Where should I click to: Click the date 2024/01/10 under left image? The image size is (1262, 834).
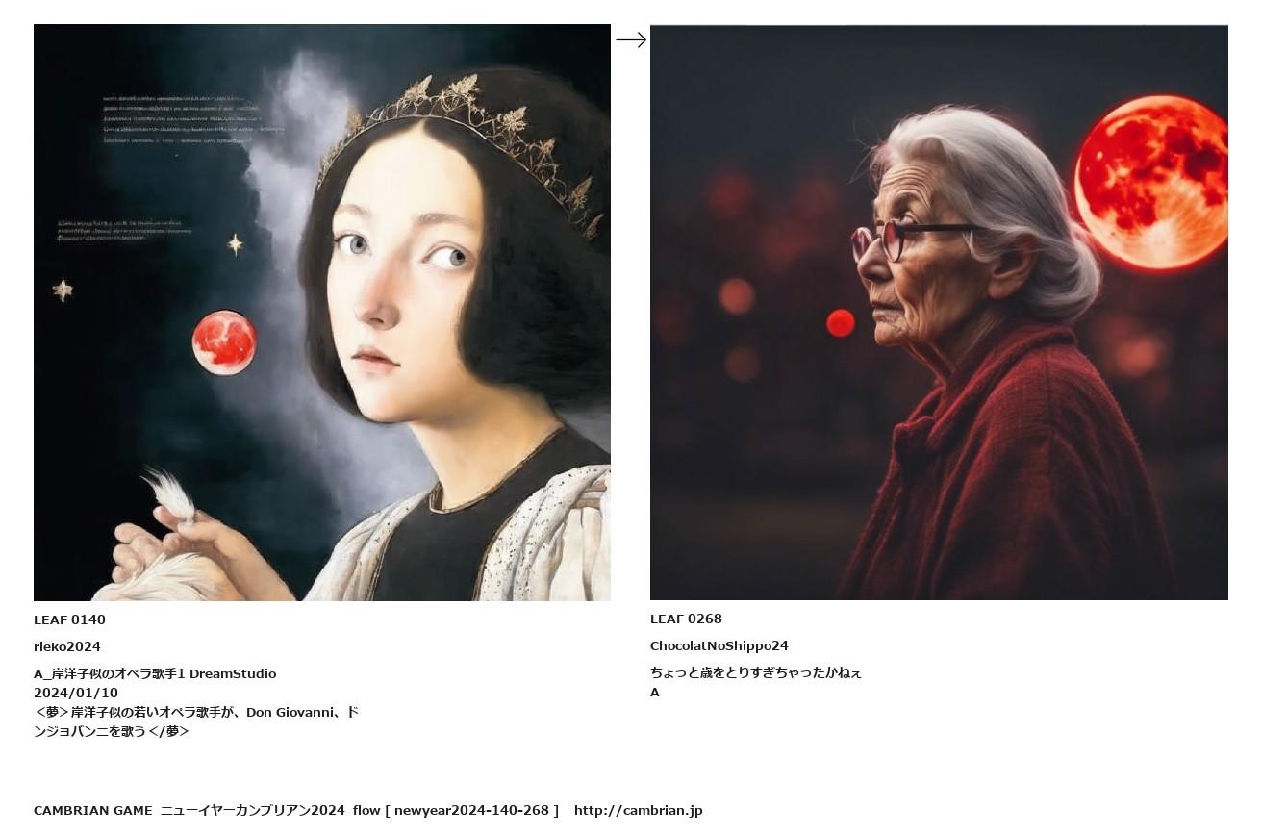click(x=76, y=693)
